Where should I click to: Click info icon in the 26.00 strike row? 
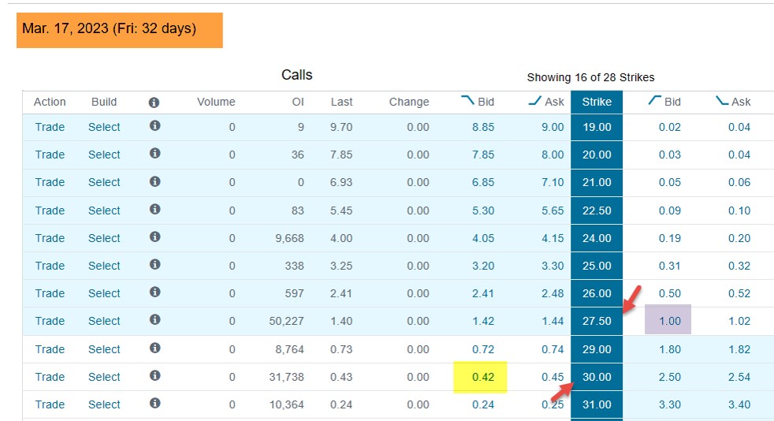pyautogui.click(x=154, y=292)
